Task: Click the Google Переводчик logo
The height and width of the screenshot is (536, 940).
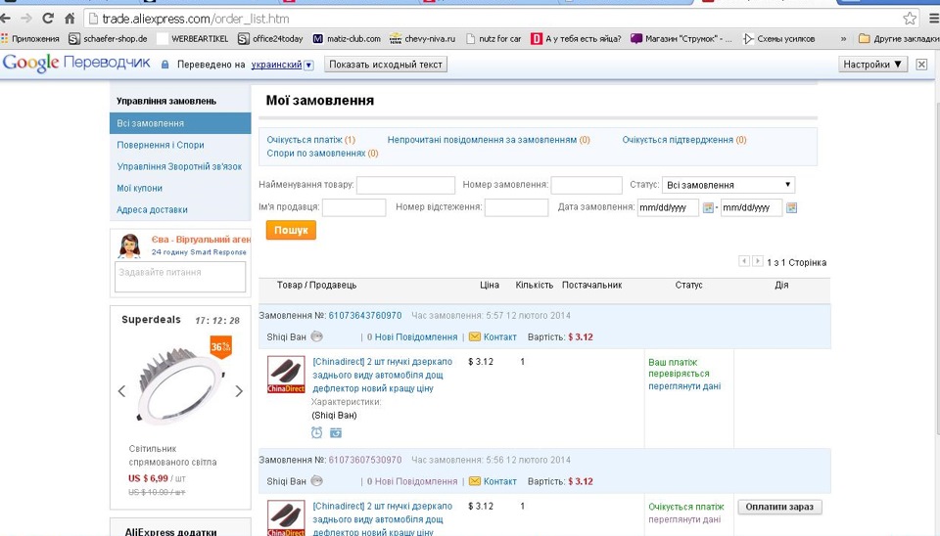Action: click(x=76, y=63)
